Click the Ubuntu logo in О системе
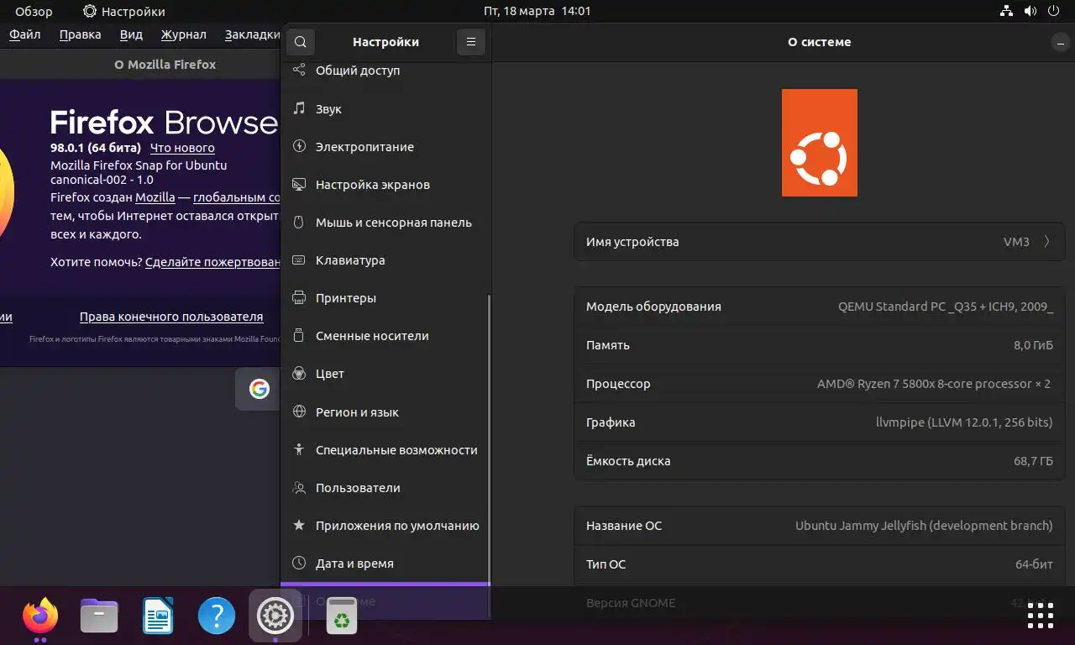 pyautogui.click(x=820, y=143)
